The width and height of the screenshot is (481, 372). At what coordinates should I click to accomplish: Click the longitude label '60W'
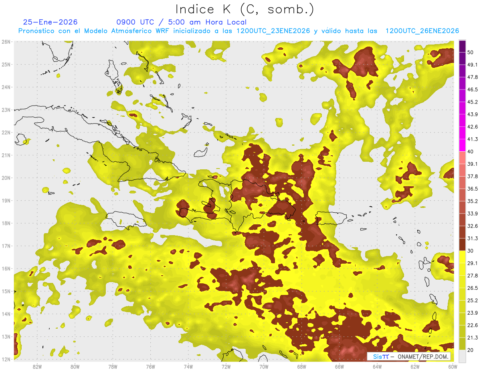pyautogui.click(x=453, y=367)
